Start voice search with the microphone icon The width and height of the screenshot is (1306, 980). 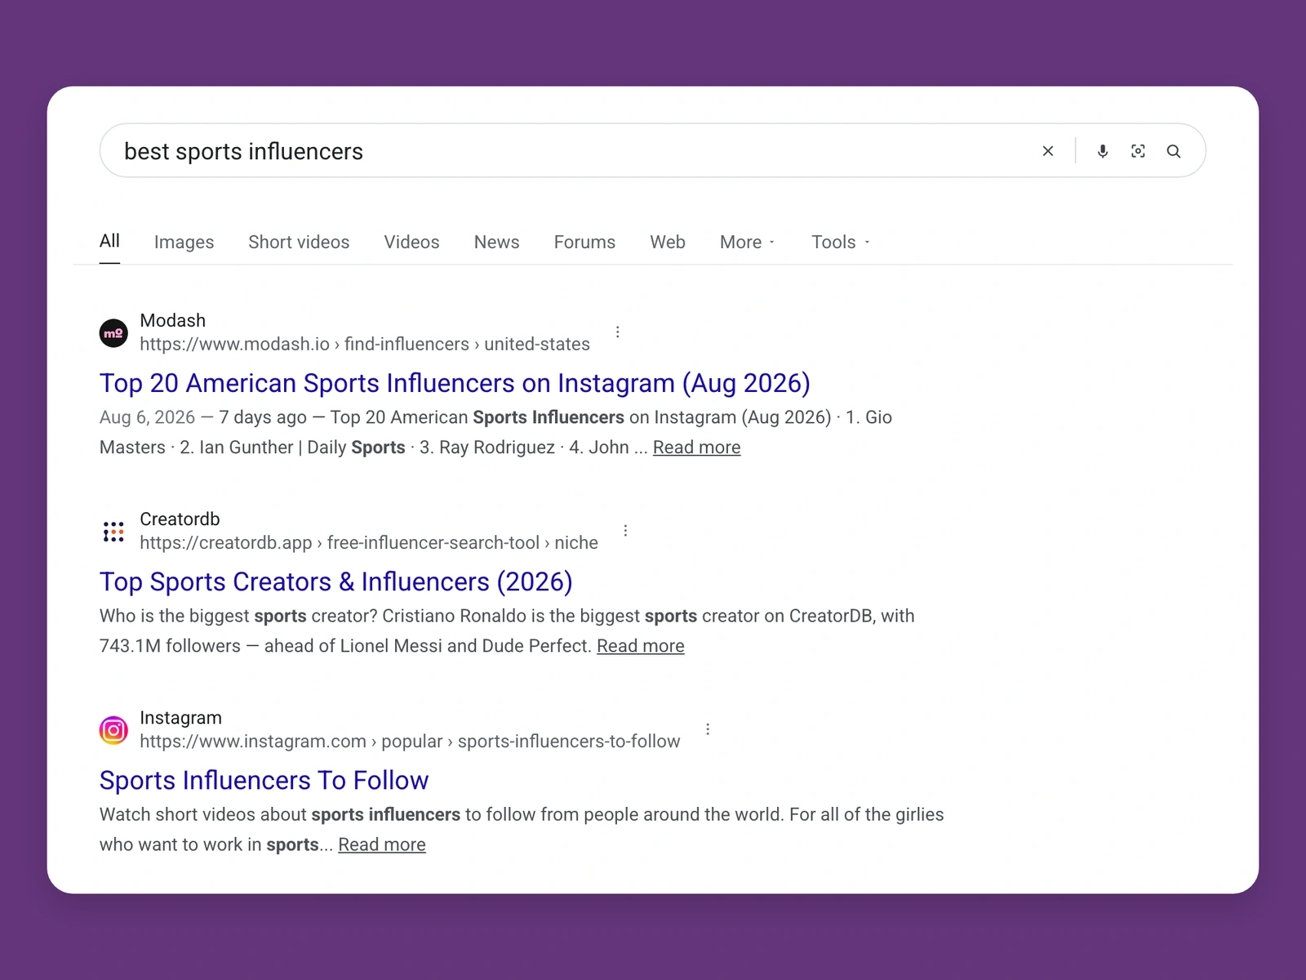1103,151
